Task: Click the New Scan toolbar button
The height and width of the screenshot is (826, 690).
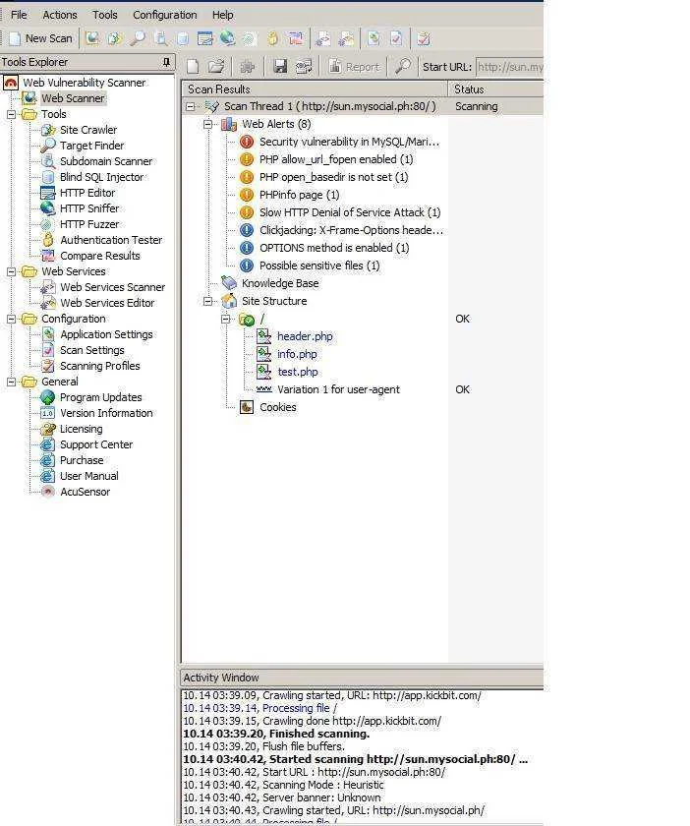Action: coord(41,38)
